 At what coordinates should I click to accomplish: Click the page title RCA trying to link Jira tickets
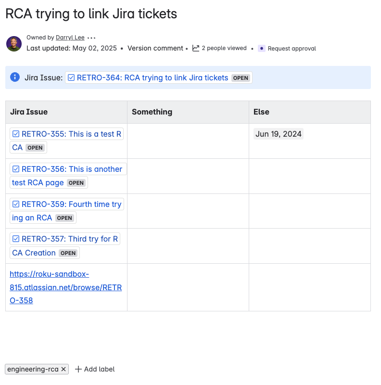click(91, 13)
